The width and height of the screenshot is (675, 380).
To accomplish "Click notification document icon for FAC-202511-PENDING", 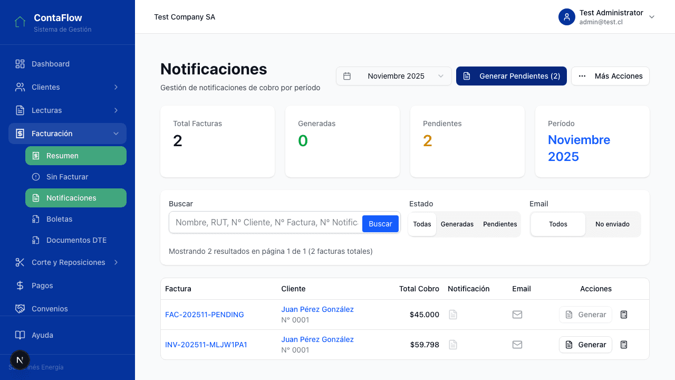I will click(x=453, y=315).
